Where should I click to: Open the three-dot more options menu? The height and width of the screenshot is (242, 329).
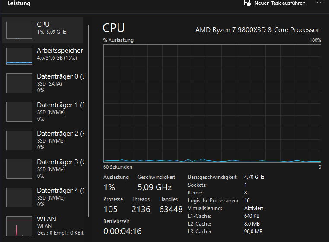coord(320,3)
